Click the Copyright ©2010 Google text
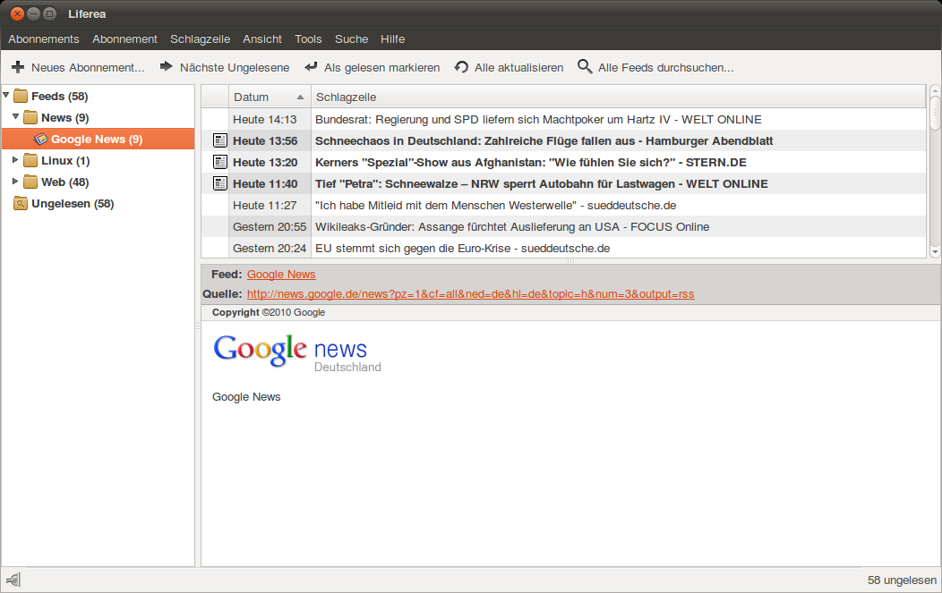This screenshot has width=942, height=593. [x=269, y=312]
